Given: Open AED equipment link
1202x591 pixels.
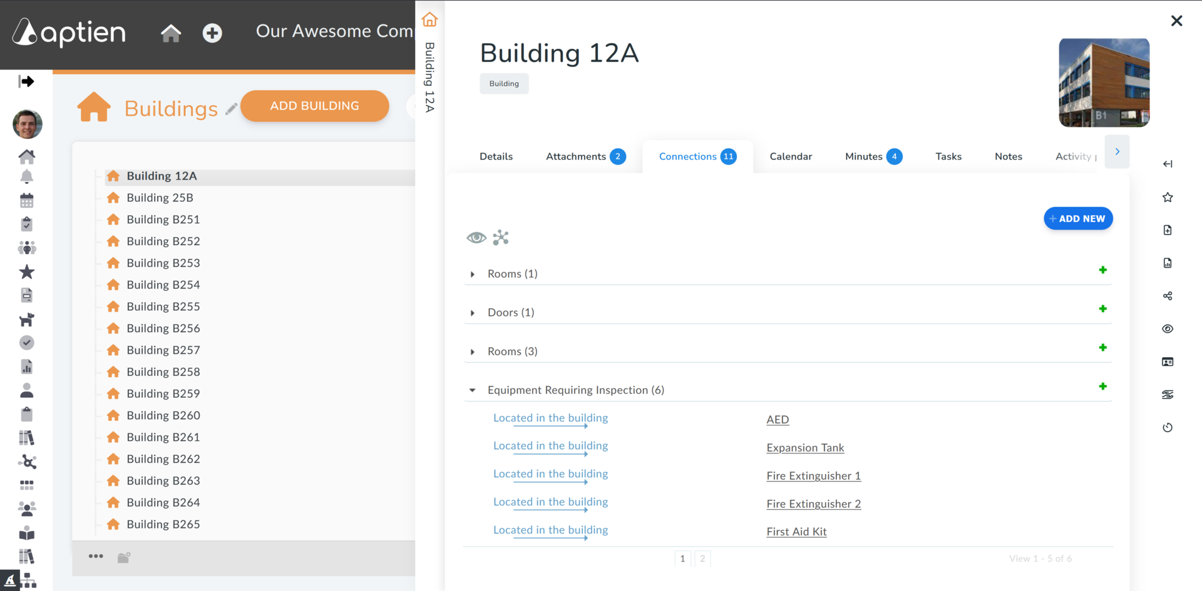Looking at the screenshot, I should coord(778,420).
